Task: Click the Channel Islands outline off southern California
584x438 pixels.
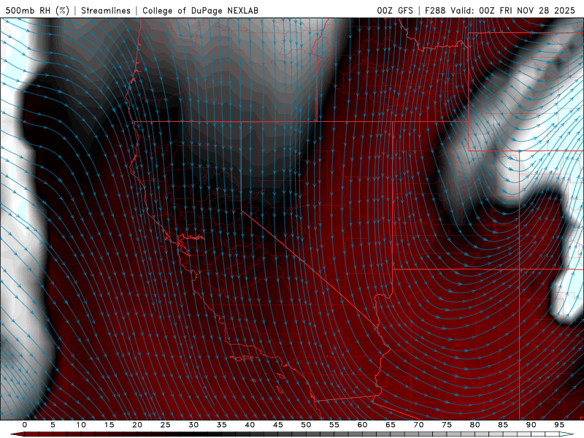Action: coord(244,358)
